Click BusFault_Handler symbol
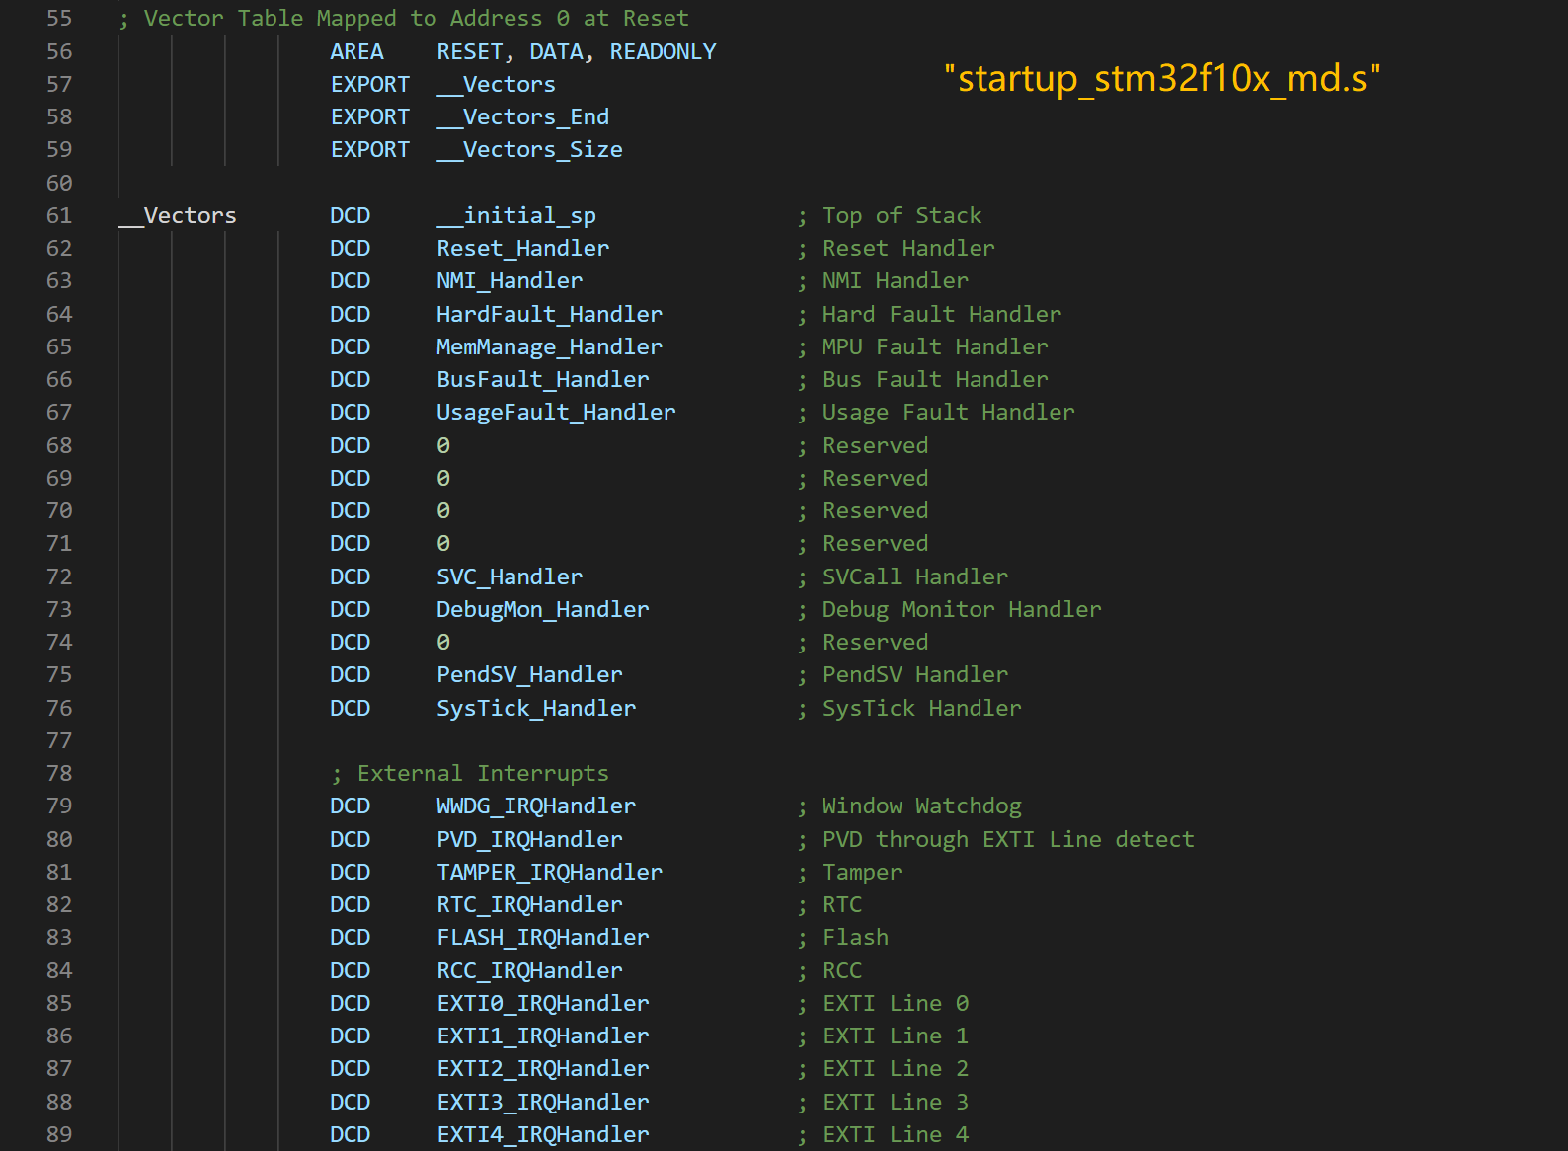The width and height of the screenshot is (1568, 1151). click(543, 380)
